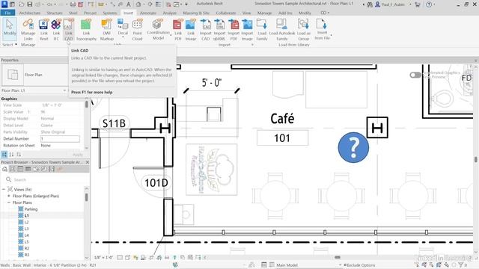The width and height of the screenshot is (479, 269).
Task: Switch to the Annotate ribbon tab
Action: point(148,13)
